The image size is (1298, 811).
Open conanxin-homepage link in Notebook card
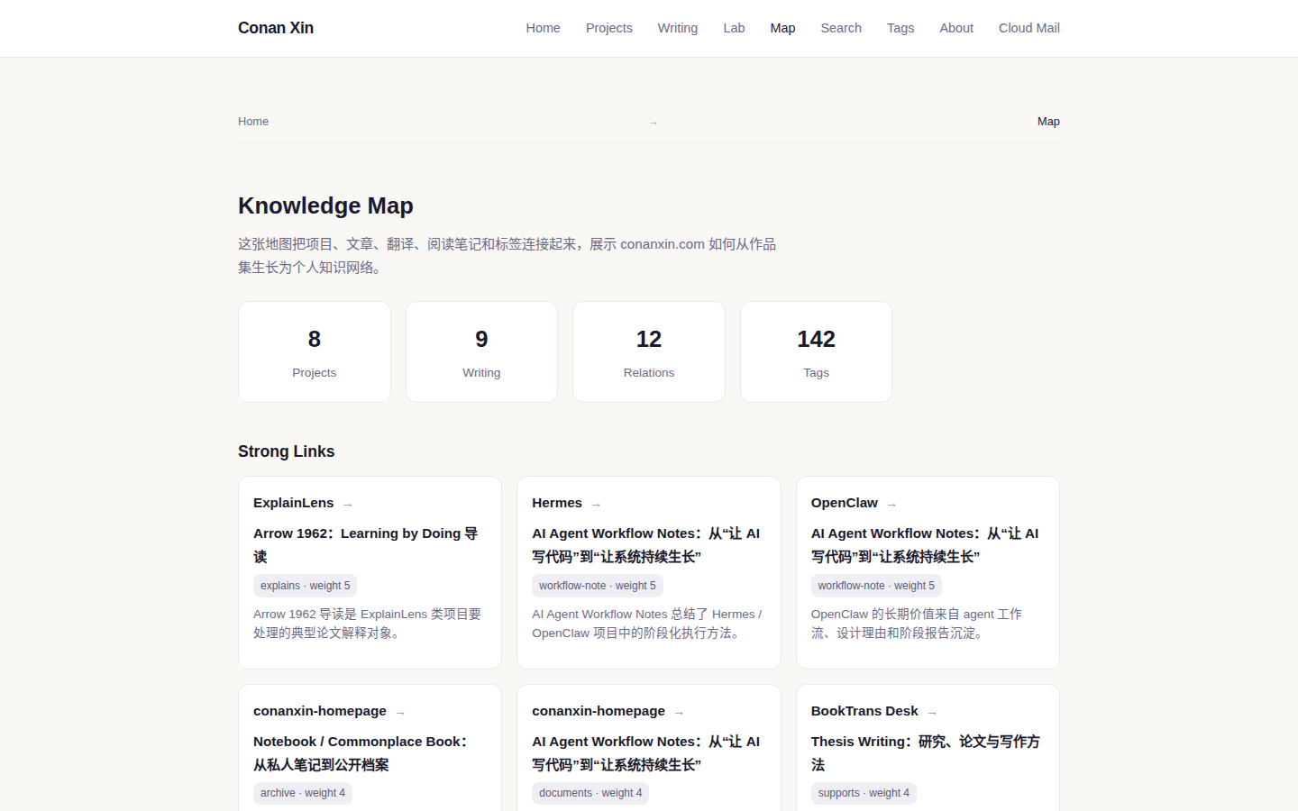coord(320,711)
